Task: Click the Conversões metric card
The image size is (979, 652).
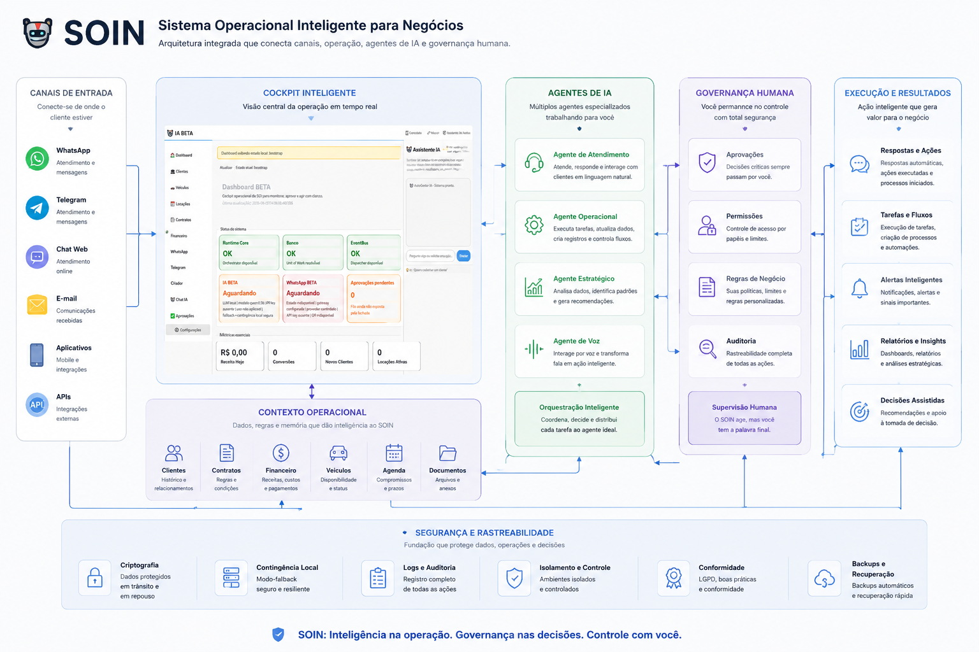Action: (x=293, y=356)
